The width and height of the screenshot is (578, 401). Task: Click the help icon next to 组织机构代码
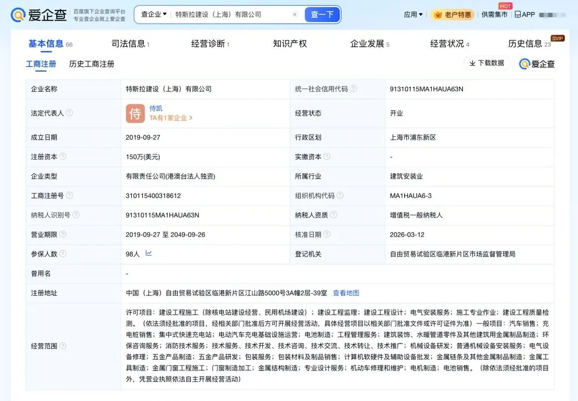pyautogui.click(x=340, y=195)
